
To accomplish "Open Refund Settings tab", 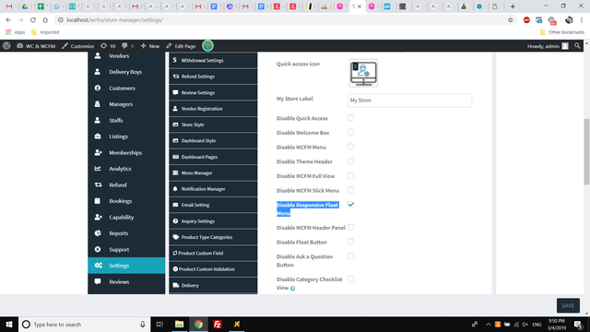I will point(213,77).
